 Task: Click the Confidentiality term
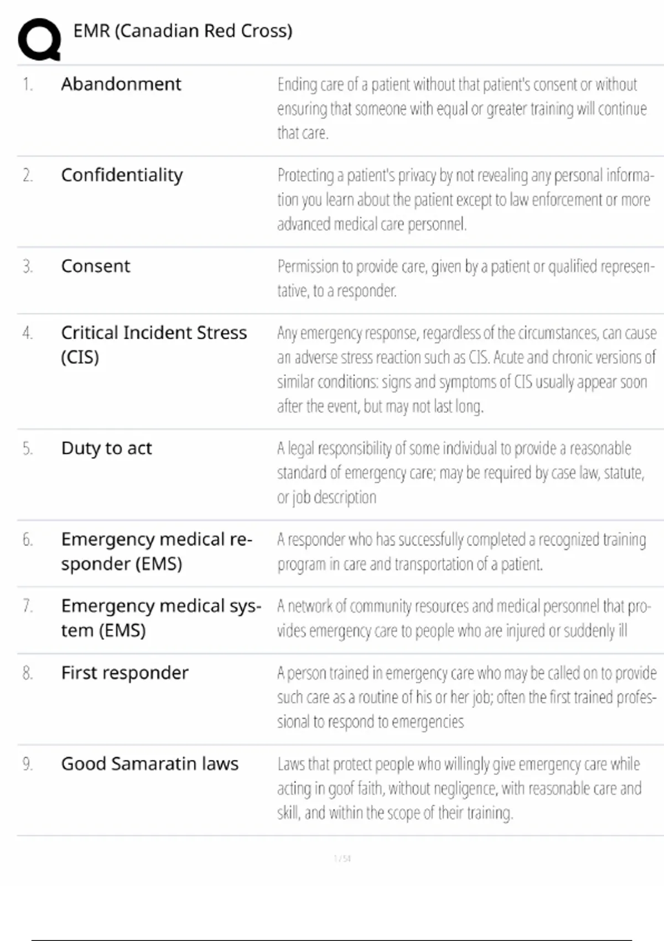click(x=122, y=175)
